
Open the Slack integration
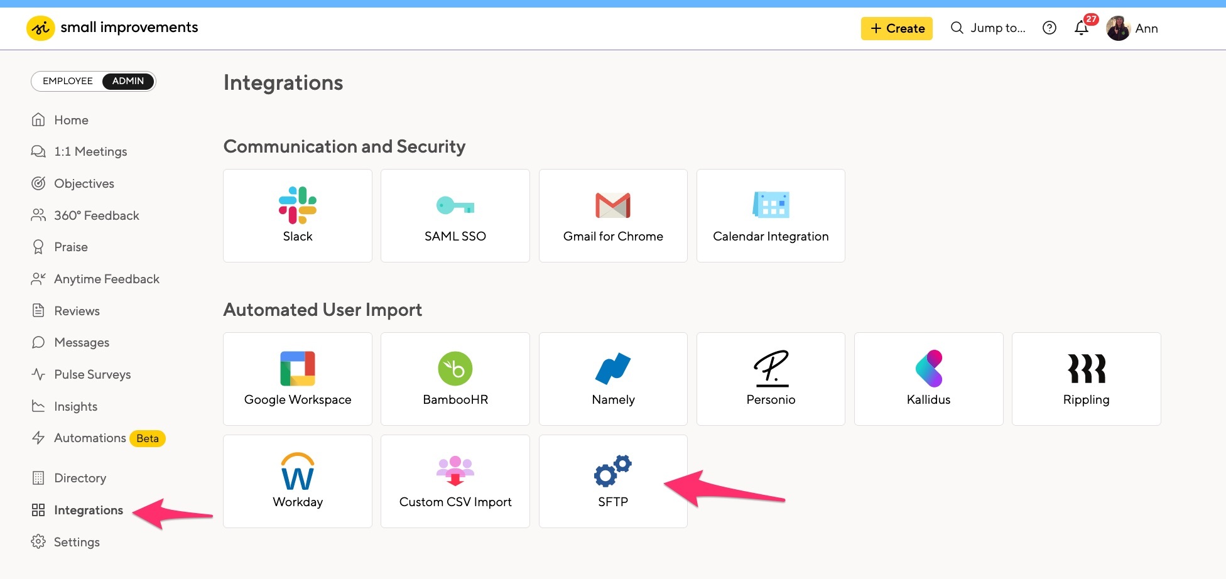[297, 215]
